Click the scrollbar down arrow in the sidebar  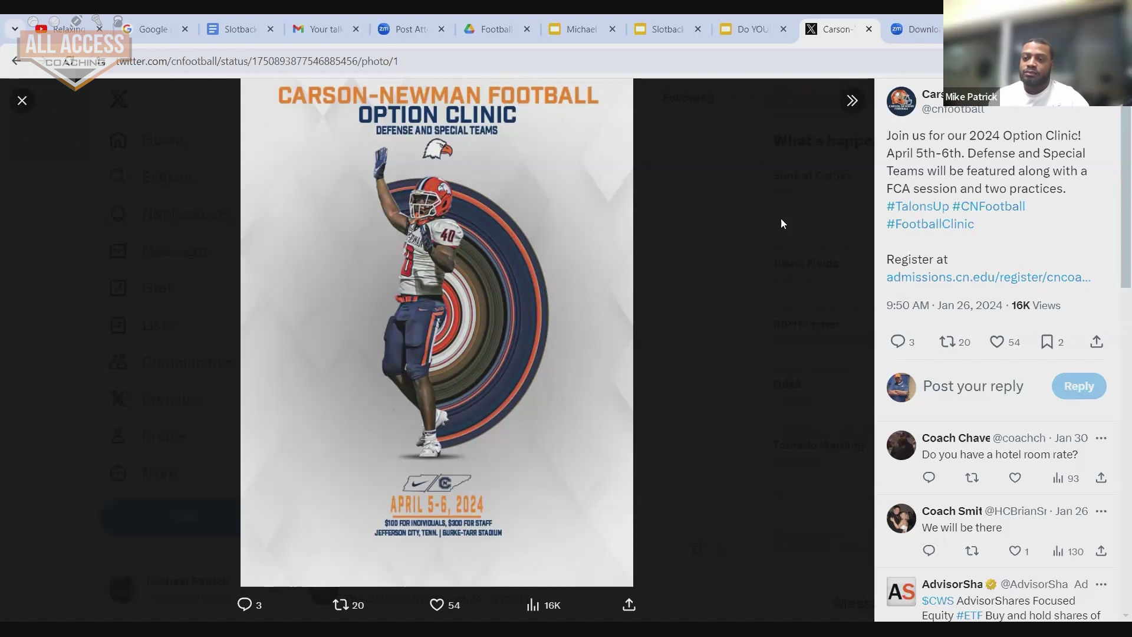click(x=1124, y=615)
